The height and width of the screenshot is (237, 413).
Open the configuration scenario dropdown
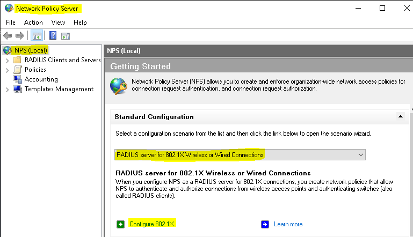(x=360, y=155)
